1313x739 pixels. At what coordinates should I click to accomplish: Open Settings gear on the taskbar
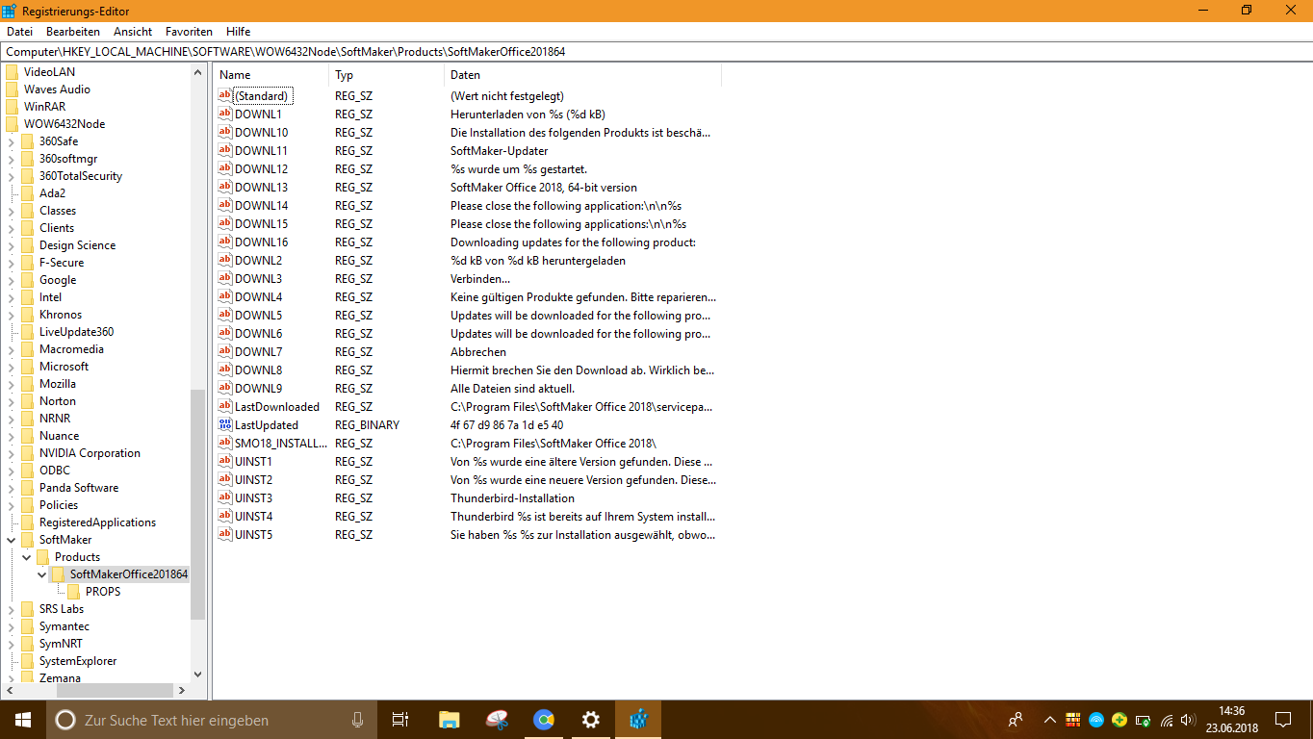click(591, 720)
